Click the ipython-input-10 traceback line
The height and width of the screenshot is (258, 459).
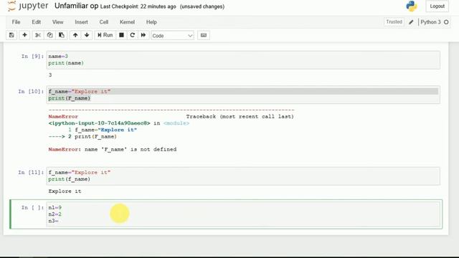[119, 123]
